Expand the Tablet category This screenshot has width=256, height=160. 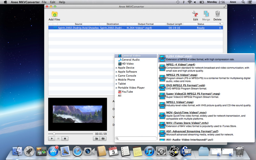pos(116,84)
